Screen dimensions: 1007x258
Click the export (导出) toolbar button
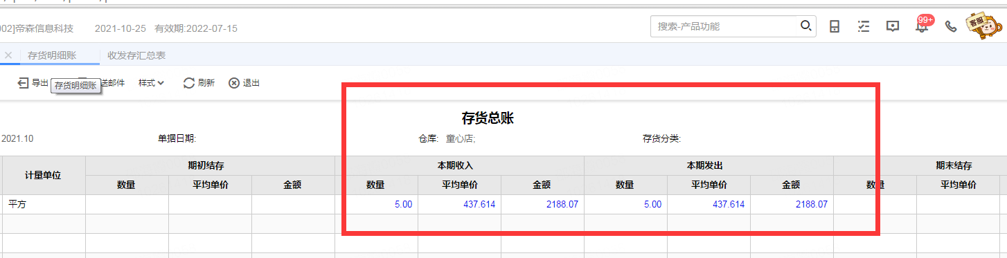(33, 83)
